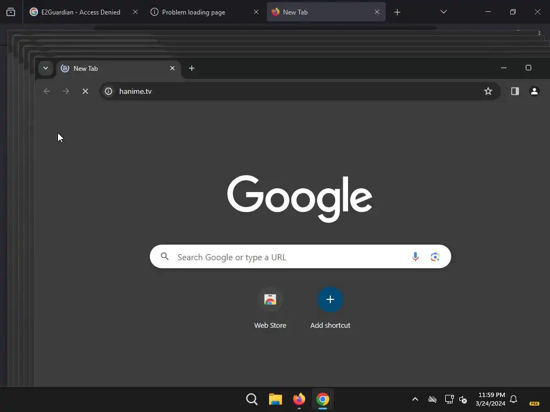Open network status tray icon
The height and width of the screenshot is (412, 550).
tap(450, 399)
